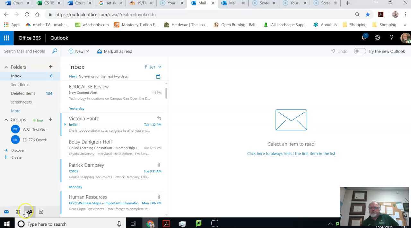Click the Undo button
This screenshot has height=228, width=411.
(339, 51)
